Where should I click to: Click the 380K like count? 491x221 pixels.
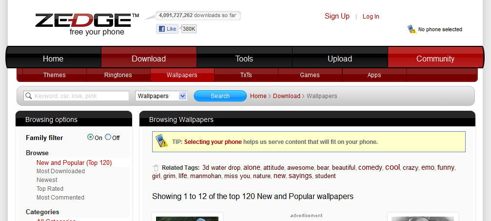point(189,29)
